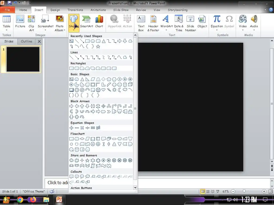Pick the star in Recently Used Shapes
Screen dimensions: 274x205
[98, 46]
